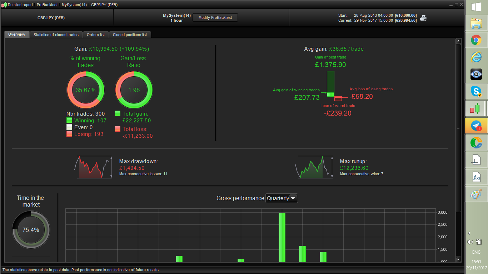Open the Quarterly performance period dropdown
The width and height of the screenshot is (488, 274).
(x=282, y=198)
